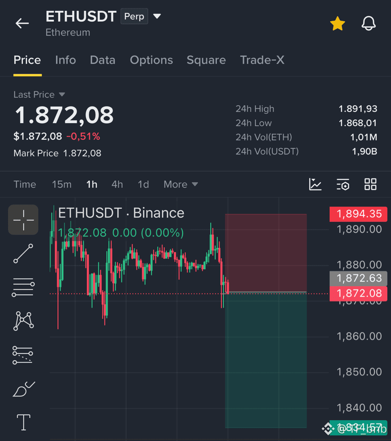Open the Trade-X tab
391x441 pixels.
click(x=262, y=60)
